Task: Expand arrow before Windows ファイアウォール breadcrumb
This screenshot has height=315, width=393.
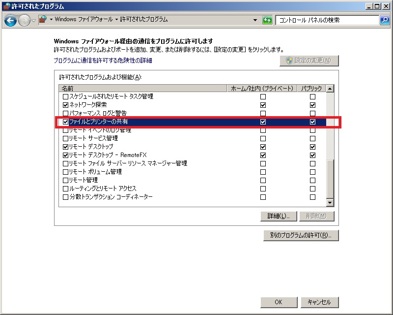Action: pyautogui.click(x=51, y=19)
